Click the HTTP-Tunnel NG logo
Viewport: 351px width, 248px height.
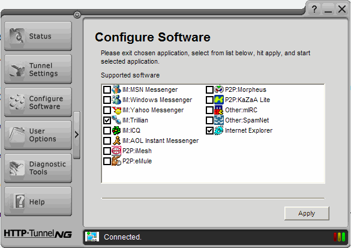pyautogui.click(x=38, y=234)
